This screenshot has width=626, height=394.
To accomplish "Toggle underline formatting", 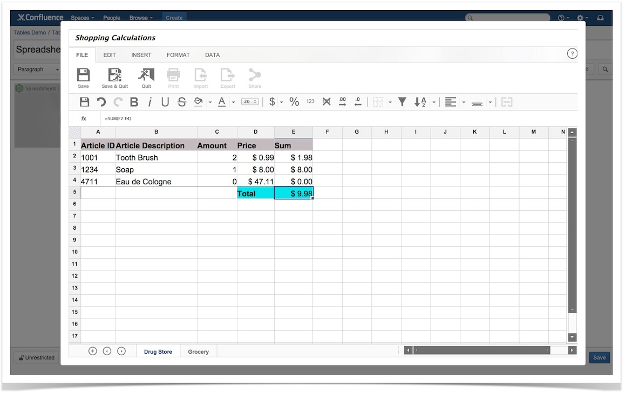I will tap(165, 102).
